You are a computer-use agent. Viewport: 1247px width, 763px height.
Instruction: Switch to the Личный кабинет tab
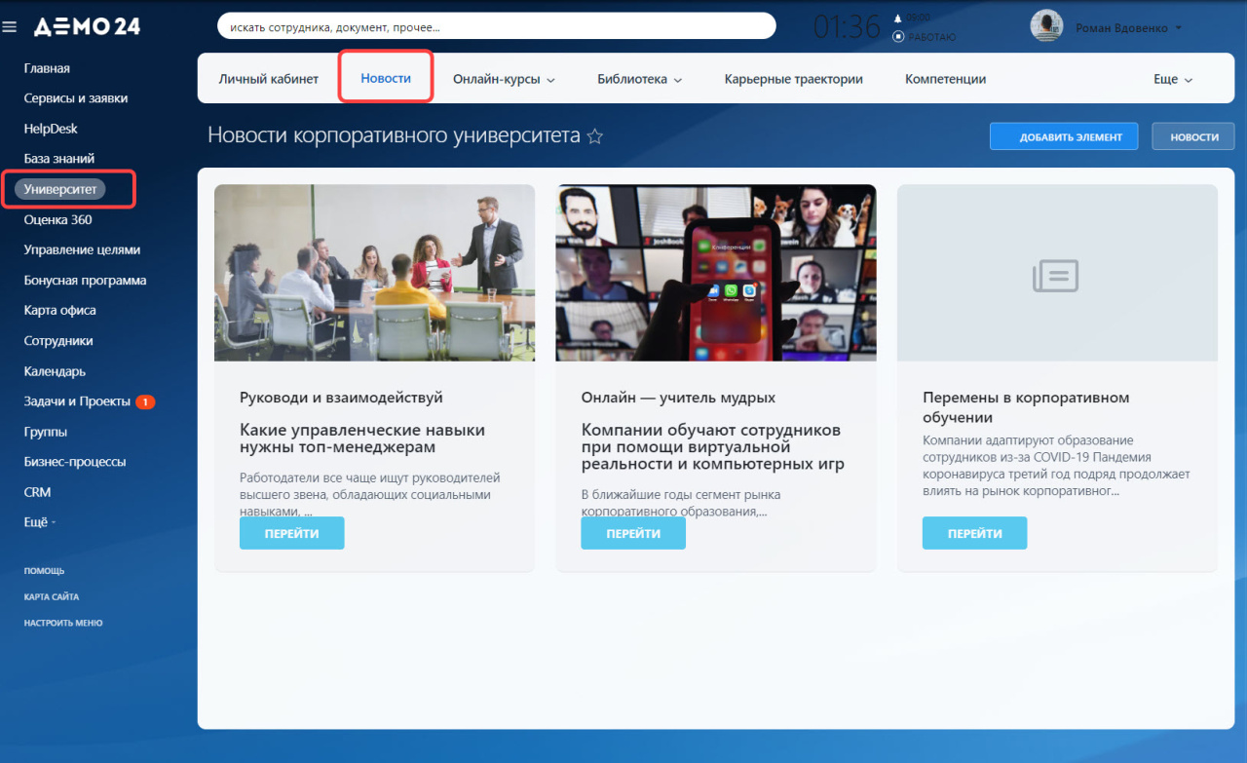tap(269, 79)
